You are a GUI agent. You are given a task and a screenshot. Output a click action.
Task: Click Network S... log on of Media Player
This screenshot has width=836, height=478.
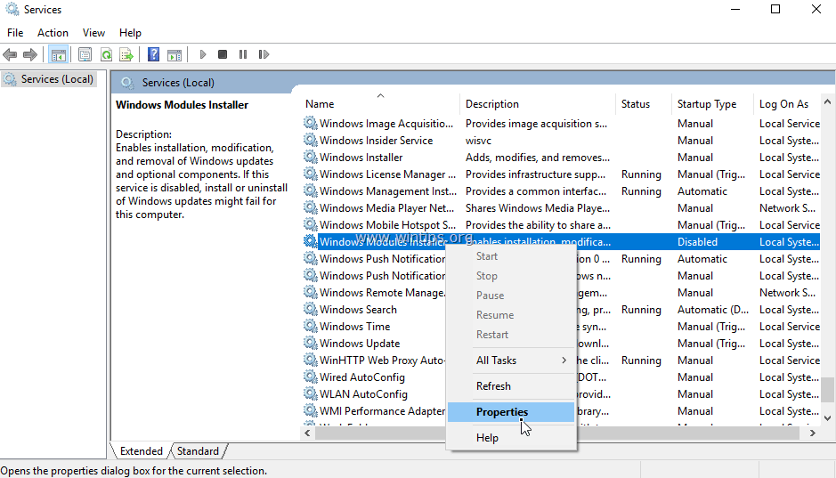coord(788,207)
